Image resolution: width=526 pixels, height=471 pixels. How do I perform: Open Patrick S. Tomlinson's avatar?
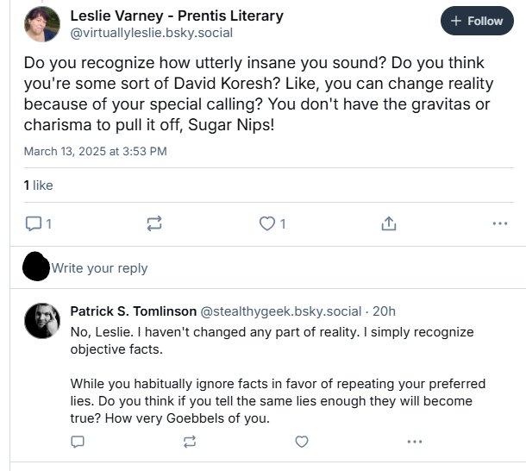(x=42, y=321)
